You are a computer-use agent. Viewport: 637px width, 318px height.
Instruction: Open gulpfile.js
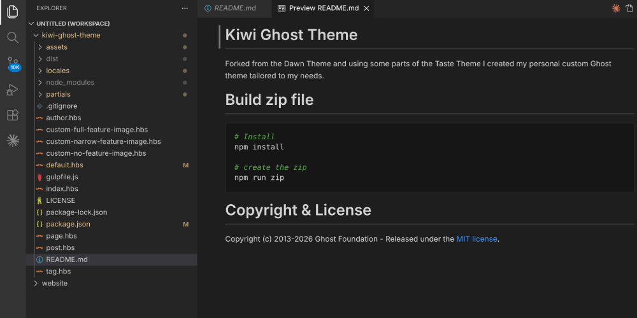click(x=111, y=177)
